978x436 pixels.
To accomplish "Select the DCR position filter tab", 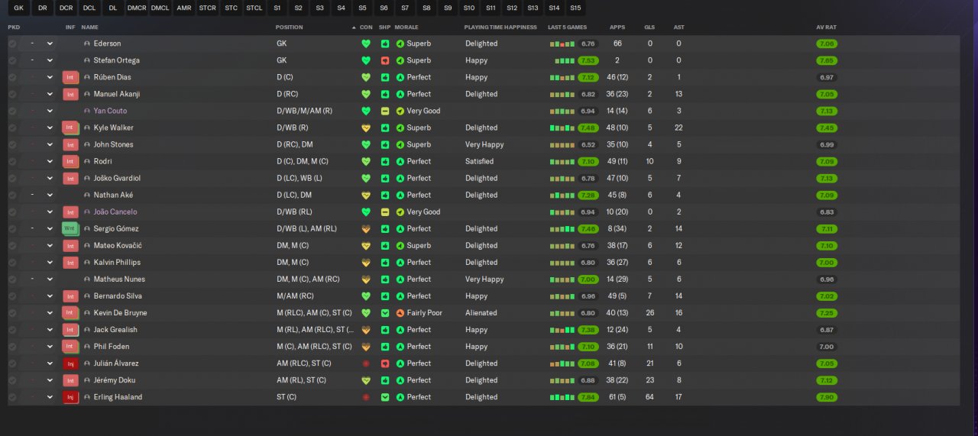I will pyautogui.click(x=66, y=8).
